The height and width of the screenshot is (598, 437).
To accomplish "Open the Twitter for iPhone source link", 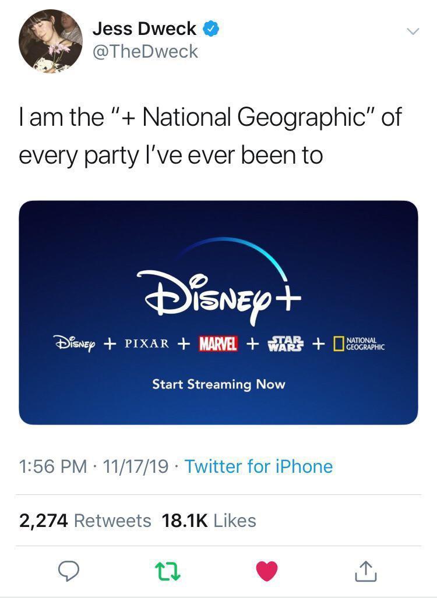I will coord(259,466).
